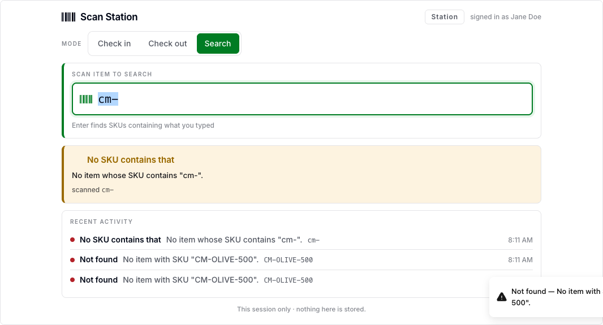The image size is (603, 325).
Task: Open the Station button
Action: [x=444, y=17]
